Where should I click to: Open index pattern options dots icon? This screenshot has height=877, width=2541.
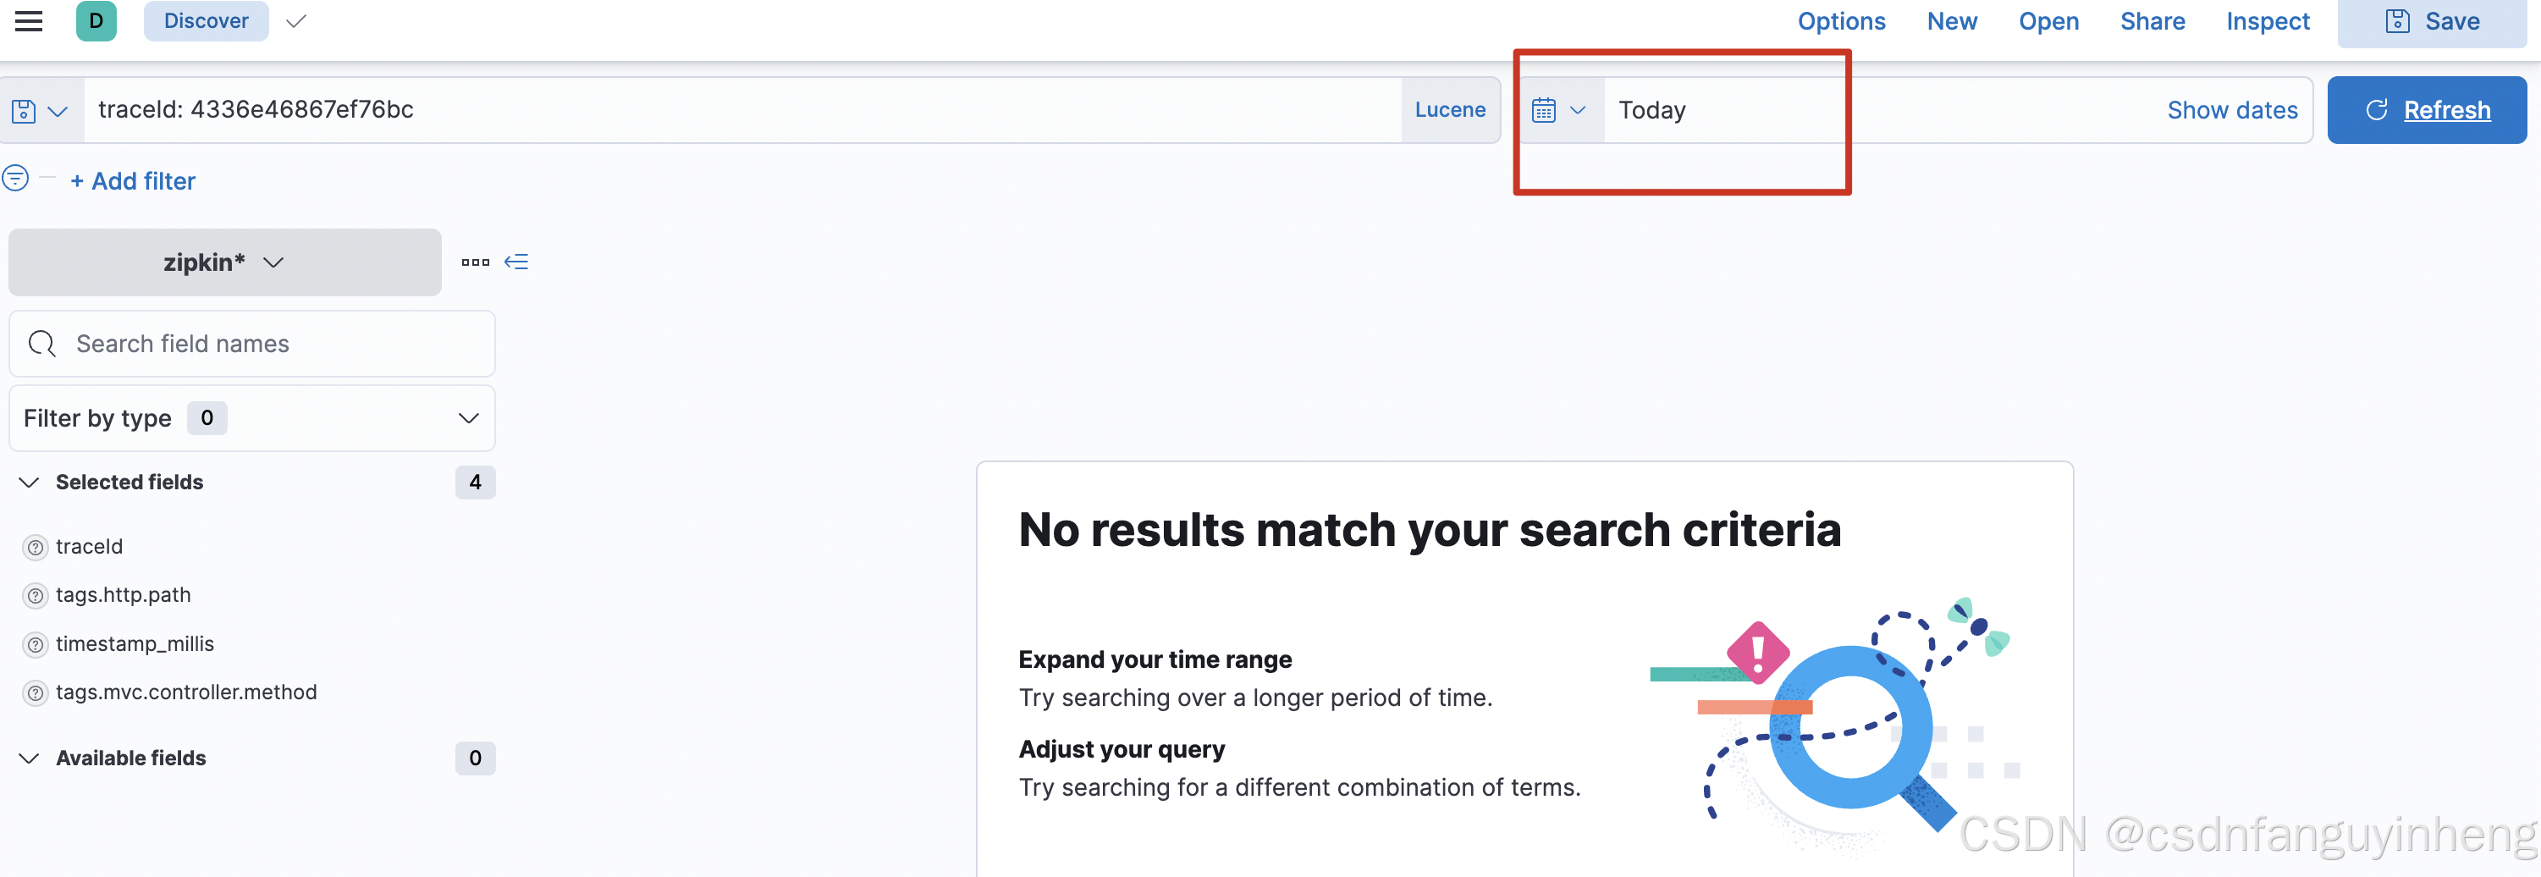tap(476, 262)
